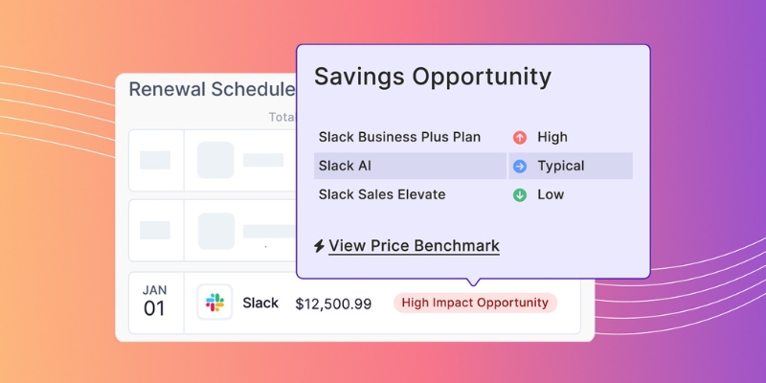The image size is (766, 383).
Task: Select the Slack Business Plus Plan row
Action: pos(399,137)
